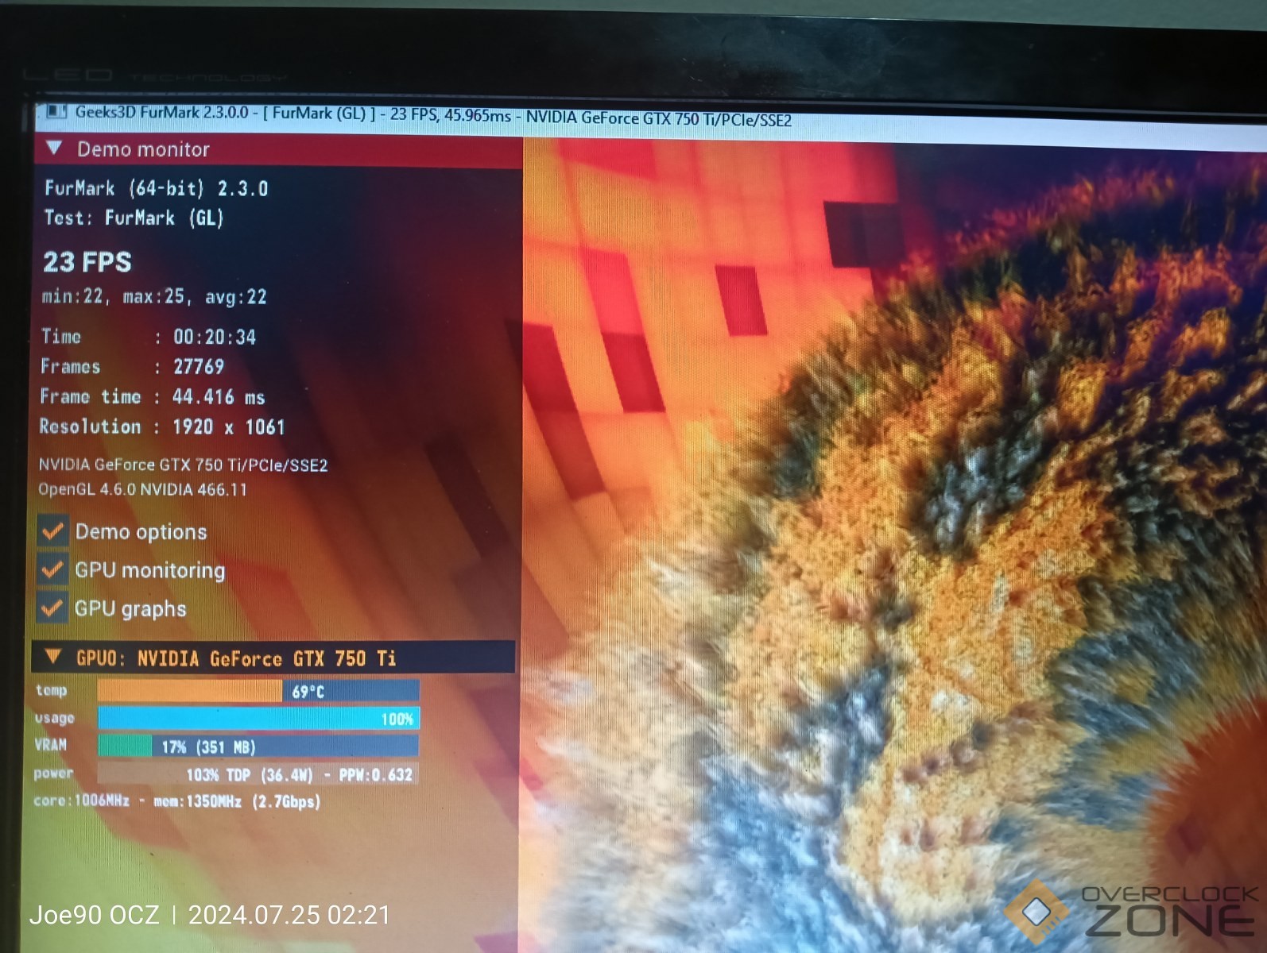1267x953 pixels.
Task: Toggle the GPU graphs checkbox
Action: click(x=52, y=608)
